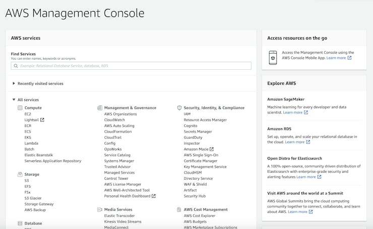
Task: Click the mobile phone icon for the Console Mobile App
Action: pos(273,58)
